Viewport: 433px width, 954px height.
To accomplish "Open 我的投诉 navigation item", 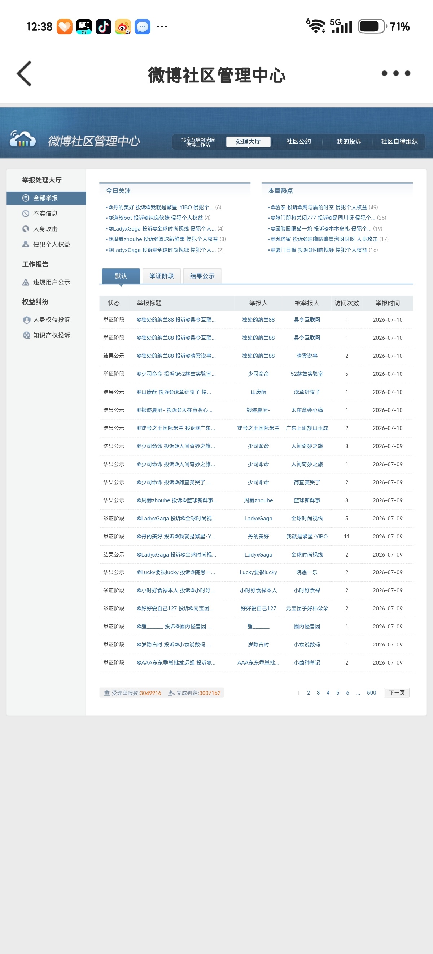I will [349, 142].
